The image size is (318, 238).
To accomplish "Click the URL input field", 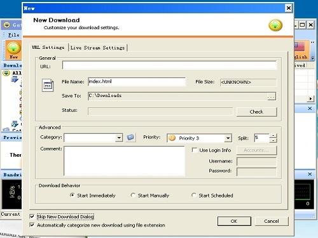I will [x=169, y=65].
